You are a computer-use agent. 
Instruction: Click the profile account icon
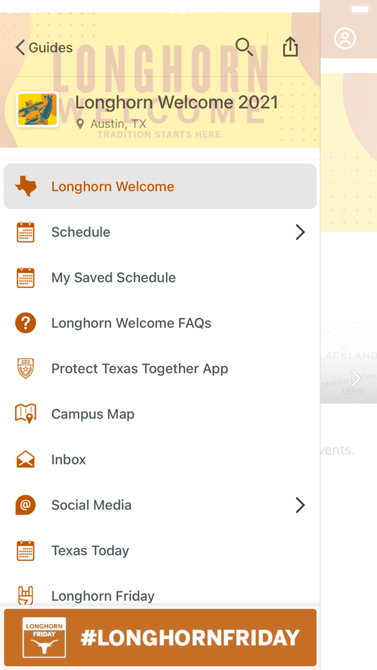click(345, 38)
